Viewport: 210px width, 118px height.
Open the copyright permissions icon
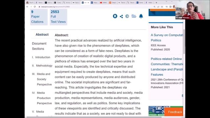(127, 16)
